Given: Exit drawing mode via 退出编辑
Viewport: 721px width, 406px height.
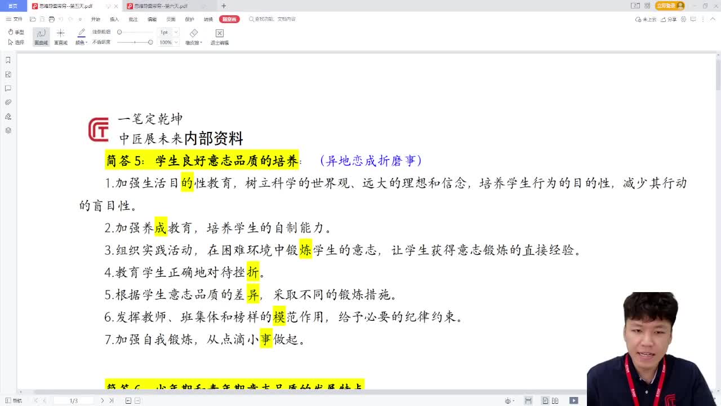Looking at the screenshot, I should 219,37.
